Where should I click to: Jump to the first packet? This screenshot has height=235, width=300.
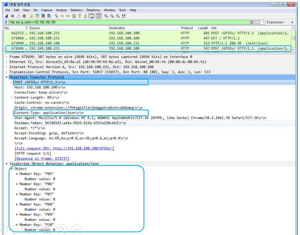click(x=80, y=16)
